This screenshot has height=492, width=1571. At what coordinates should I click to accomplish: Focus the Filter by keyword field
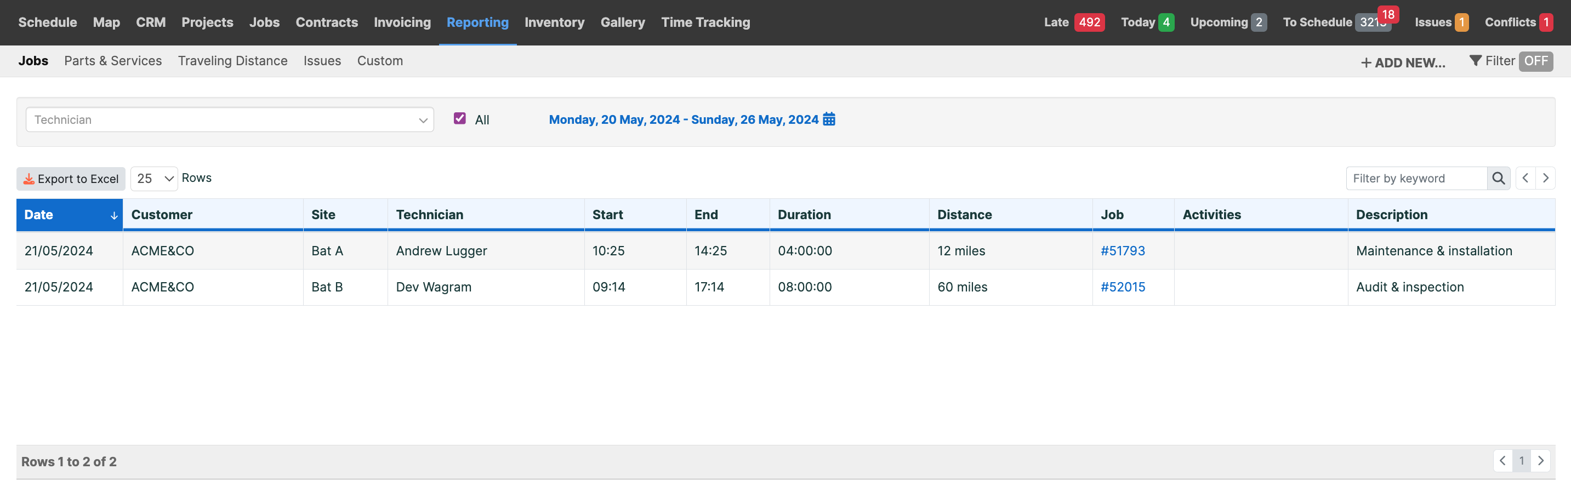pyautogui.click(x=1417, y=178)
